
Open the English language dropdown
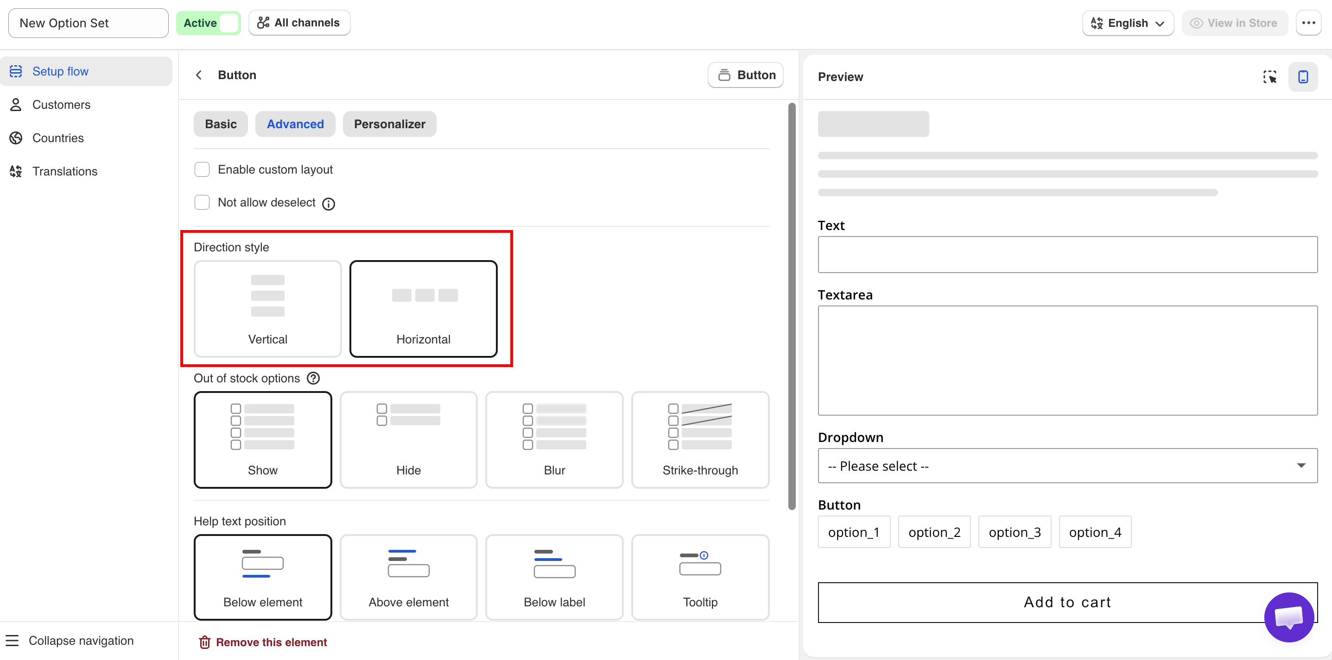click(x=1128, y=23)
